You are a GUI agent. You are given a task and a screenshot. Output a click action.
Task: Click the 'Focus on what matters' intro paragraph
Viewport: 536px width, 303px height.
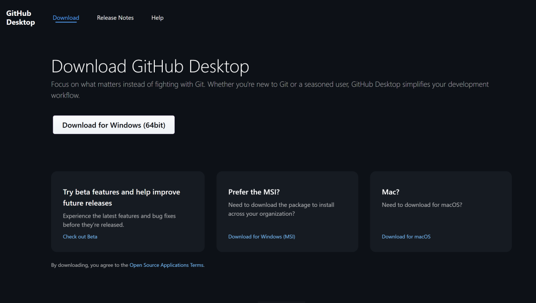click(269, 89)
